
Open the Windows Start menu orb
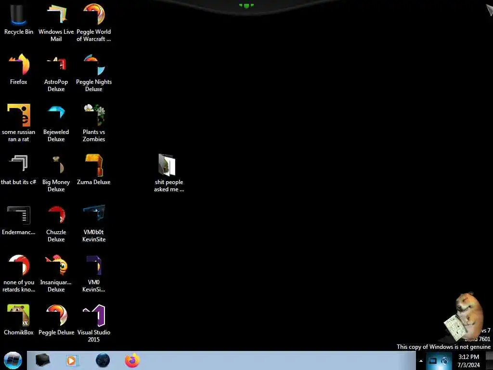point(13,360)
